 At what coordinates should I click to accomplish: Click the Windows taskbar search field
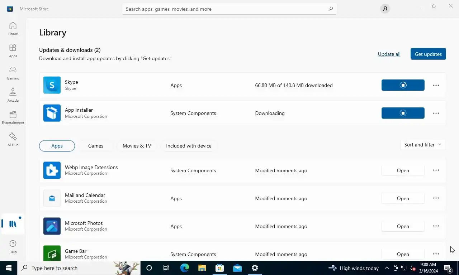[79, 268]
